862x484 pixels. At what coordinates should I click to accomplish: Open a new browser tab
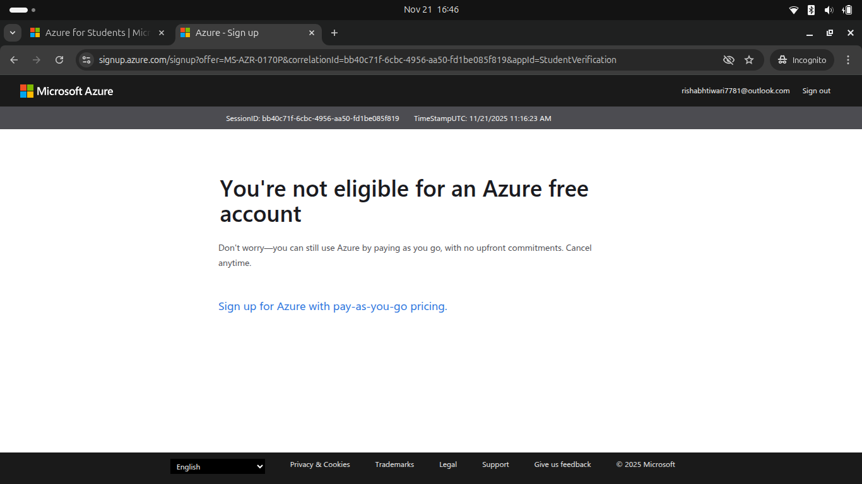[x=334, y=33]
